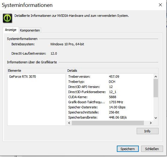167x157 pixels.
Task: Select the Treibertyp row label
Action: [76, 82]
